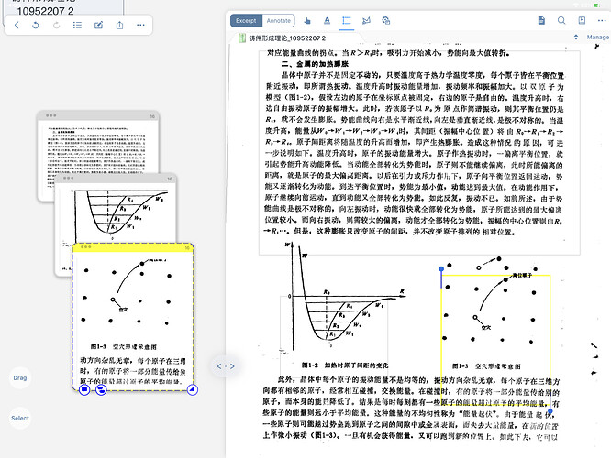The width and height of the screenshot is (611, 458).
Task: Click the Select mode button
Action: pyautogui.click(x=20, y=419)
